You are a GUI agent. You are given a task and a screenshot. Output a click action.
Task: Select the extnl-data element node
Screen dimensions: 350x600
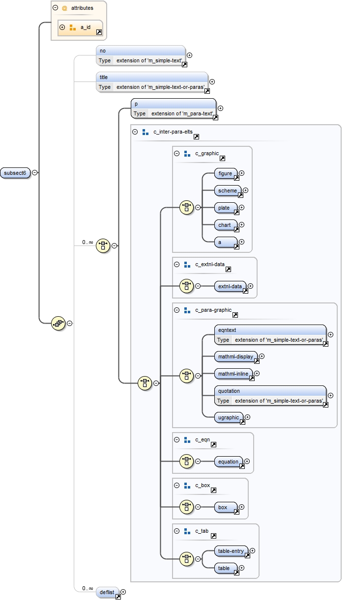pos(230,286)
